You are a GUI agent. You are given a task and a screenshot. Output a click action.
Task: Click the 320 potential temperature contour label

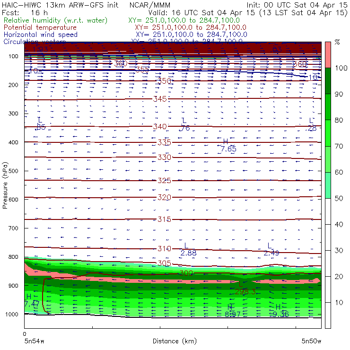[x=165, y=197]
